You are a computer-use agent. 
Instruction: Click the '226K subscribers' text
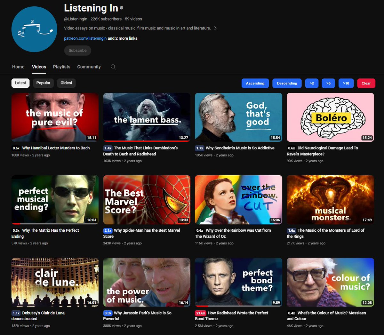pos(106,19)
